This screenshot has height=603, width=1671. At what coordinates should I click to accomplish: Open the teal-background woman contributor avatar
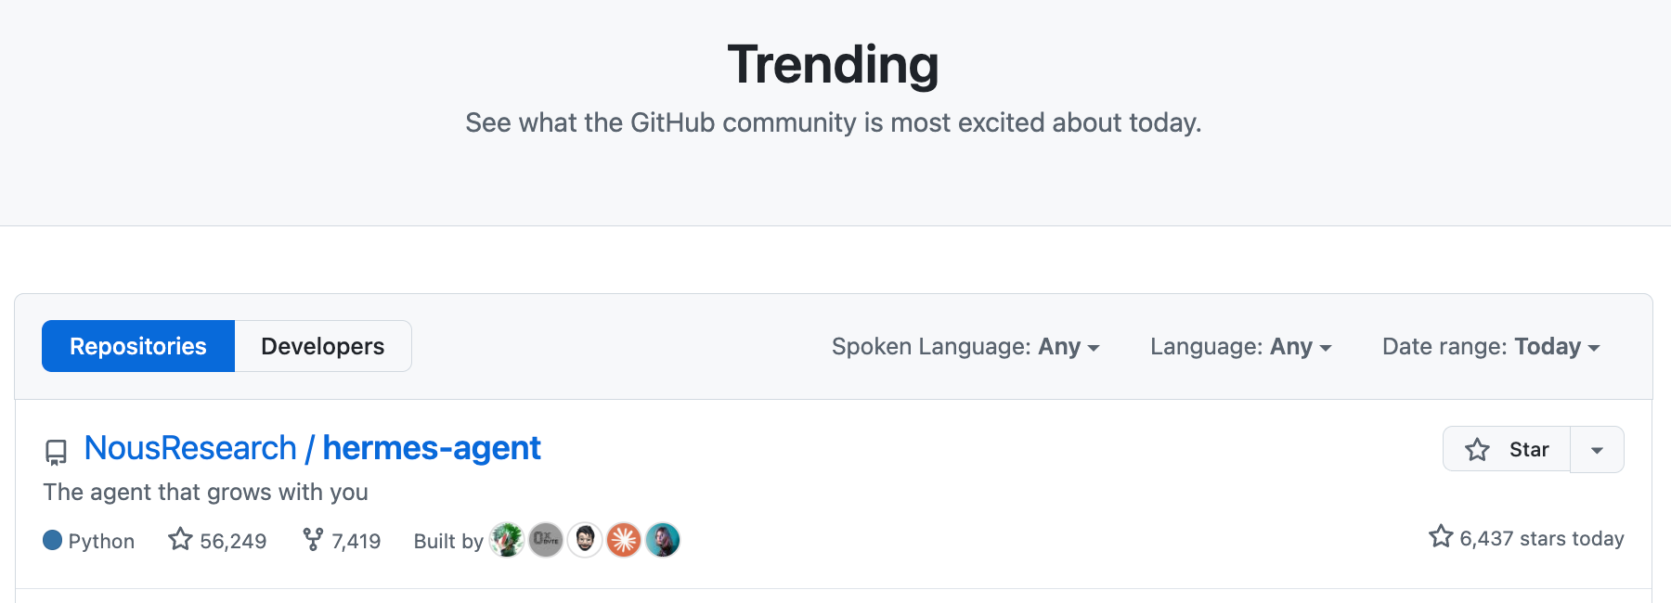point(663,540)
